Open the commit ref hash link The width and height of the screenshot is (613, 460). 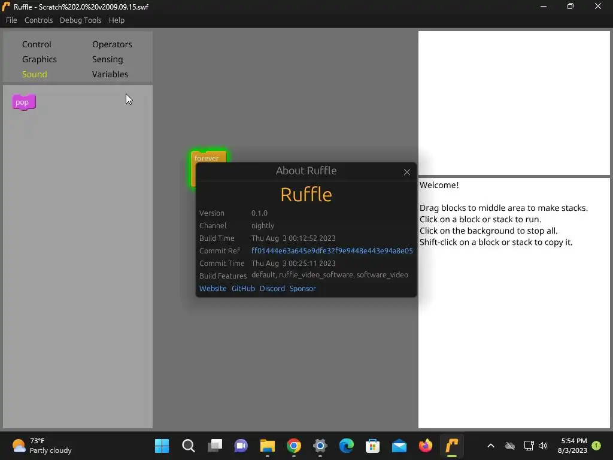(x=332, y=251)
